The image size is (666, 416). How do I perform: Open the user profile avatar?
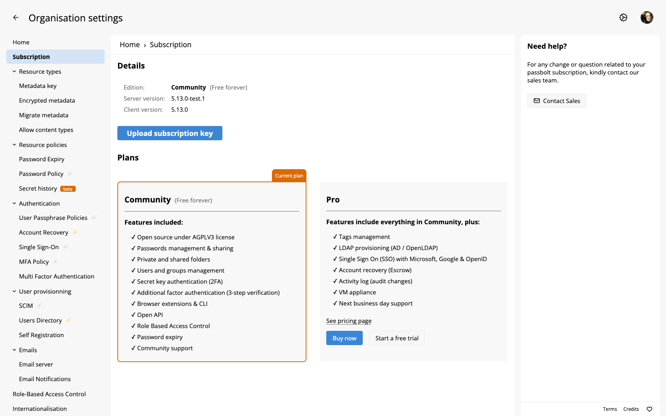pyautogui.click(x=647, y=17)
